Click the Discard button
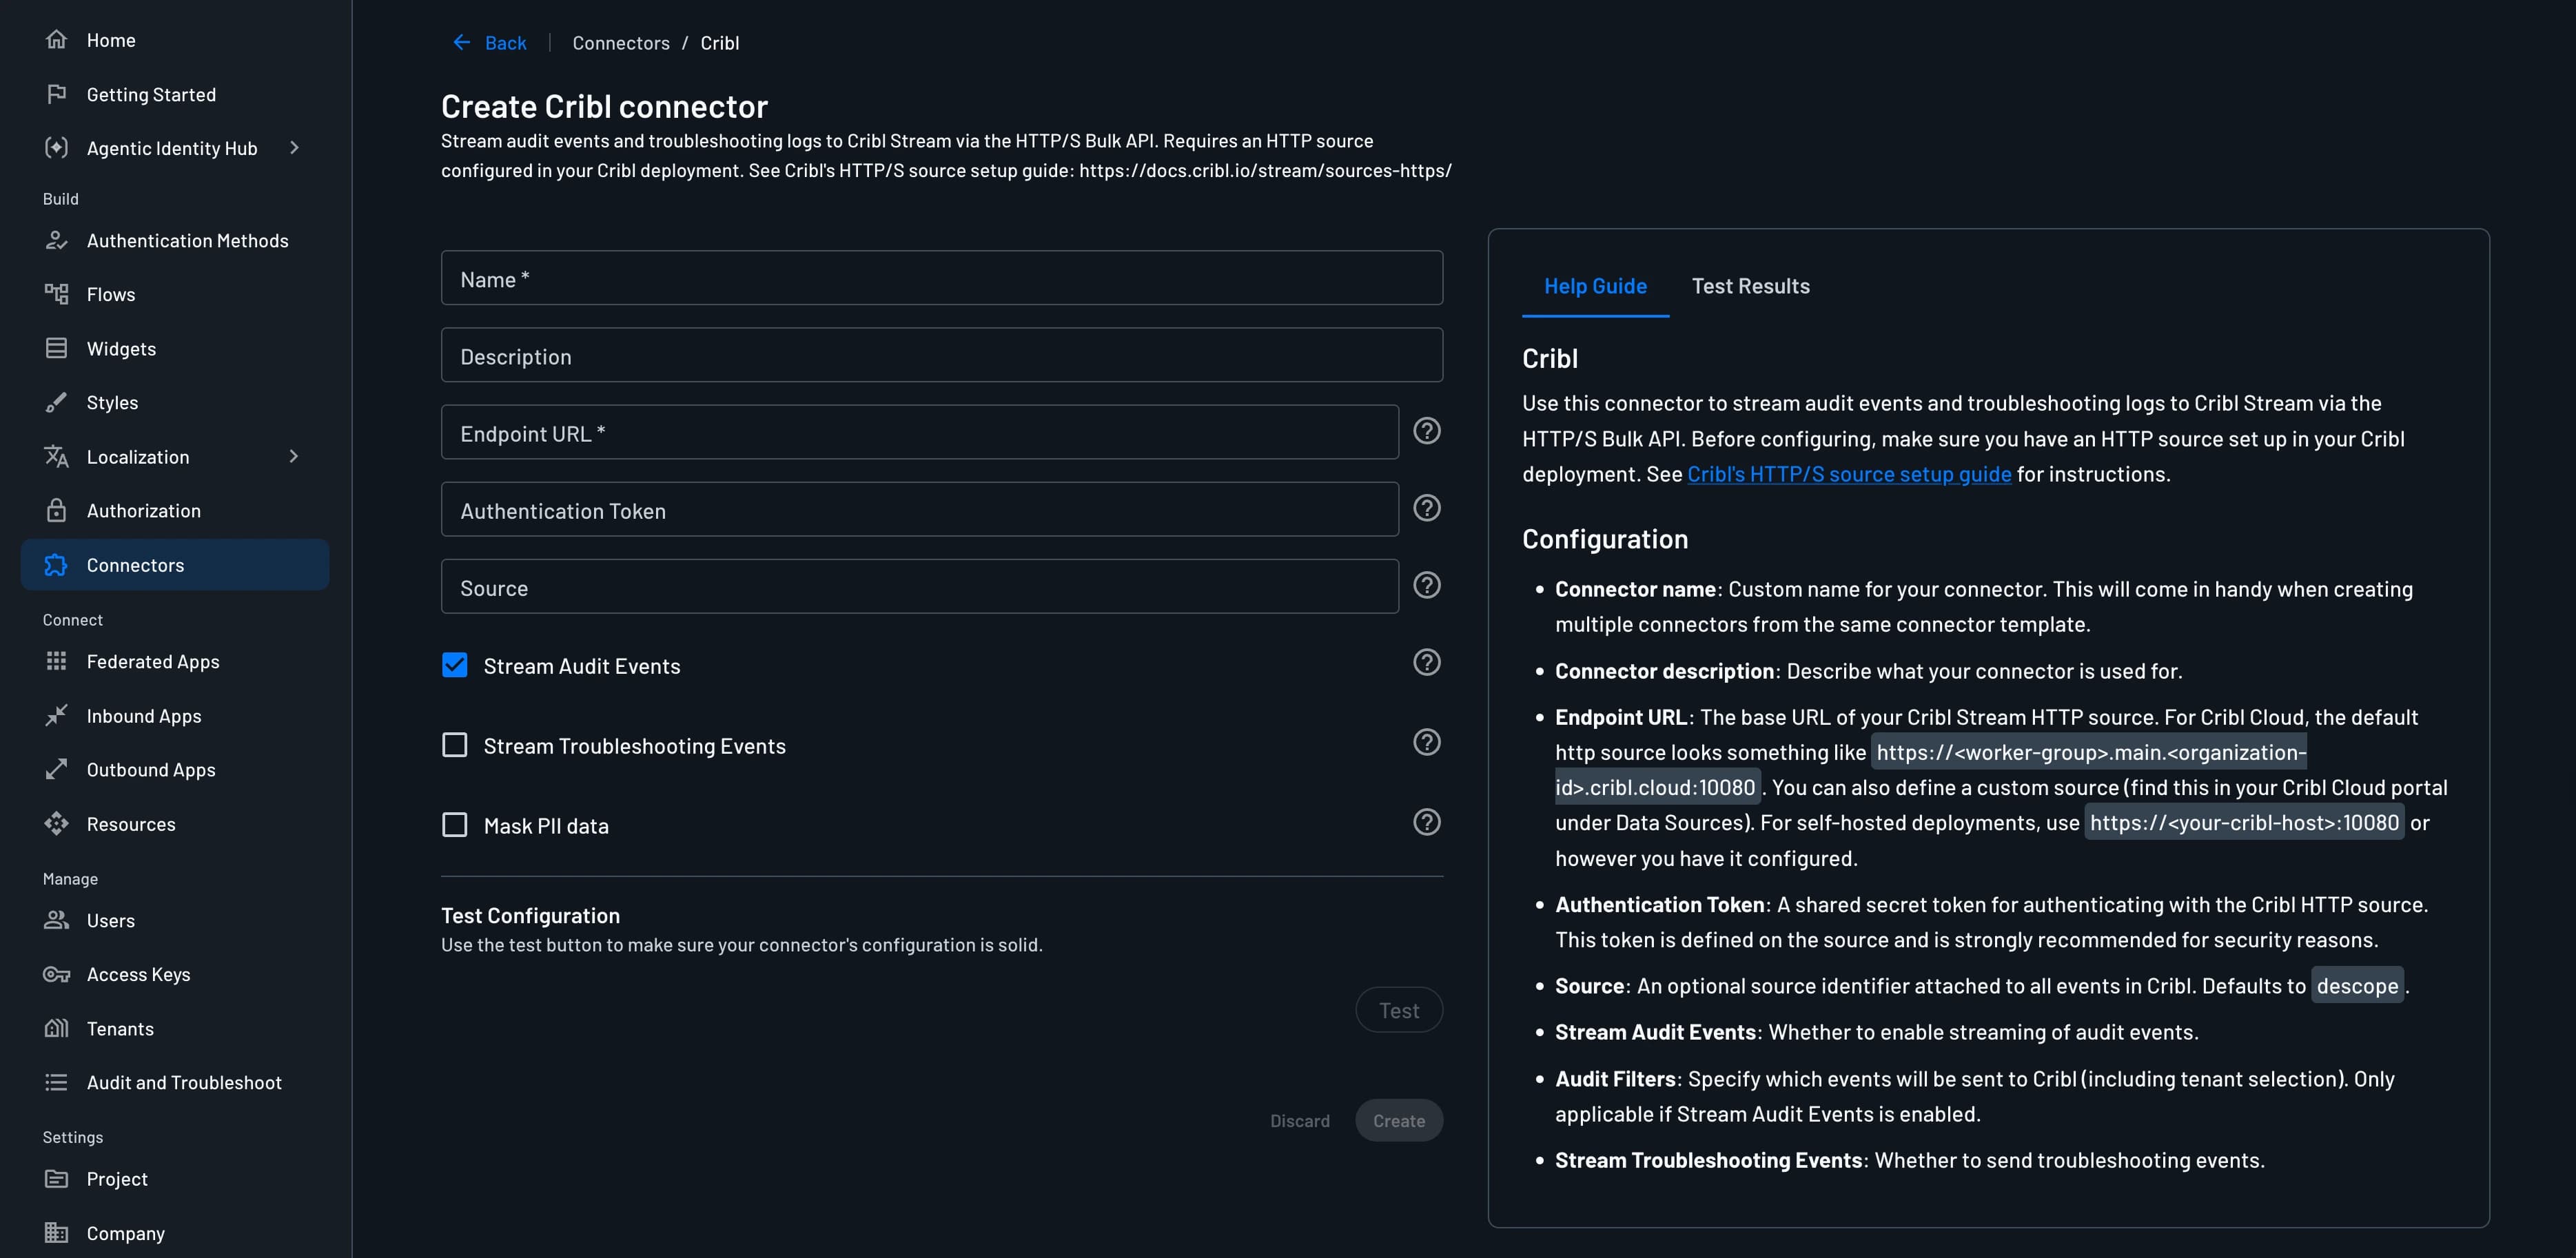The width and height of the screenshot is (2576, 1258). [x=1300, y=1121]
